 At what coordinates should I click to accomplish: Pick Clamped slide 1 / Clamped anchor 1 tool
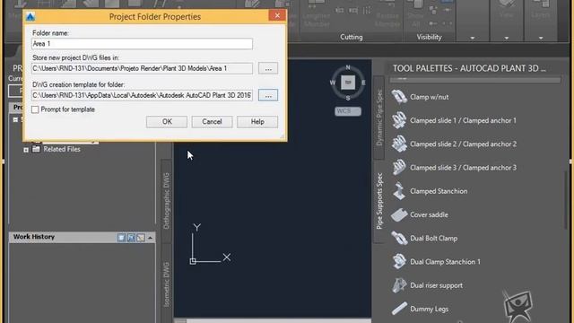(x=454, y=120)
